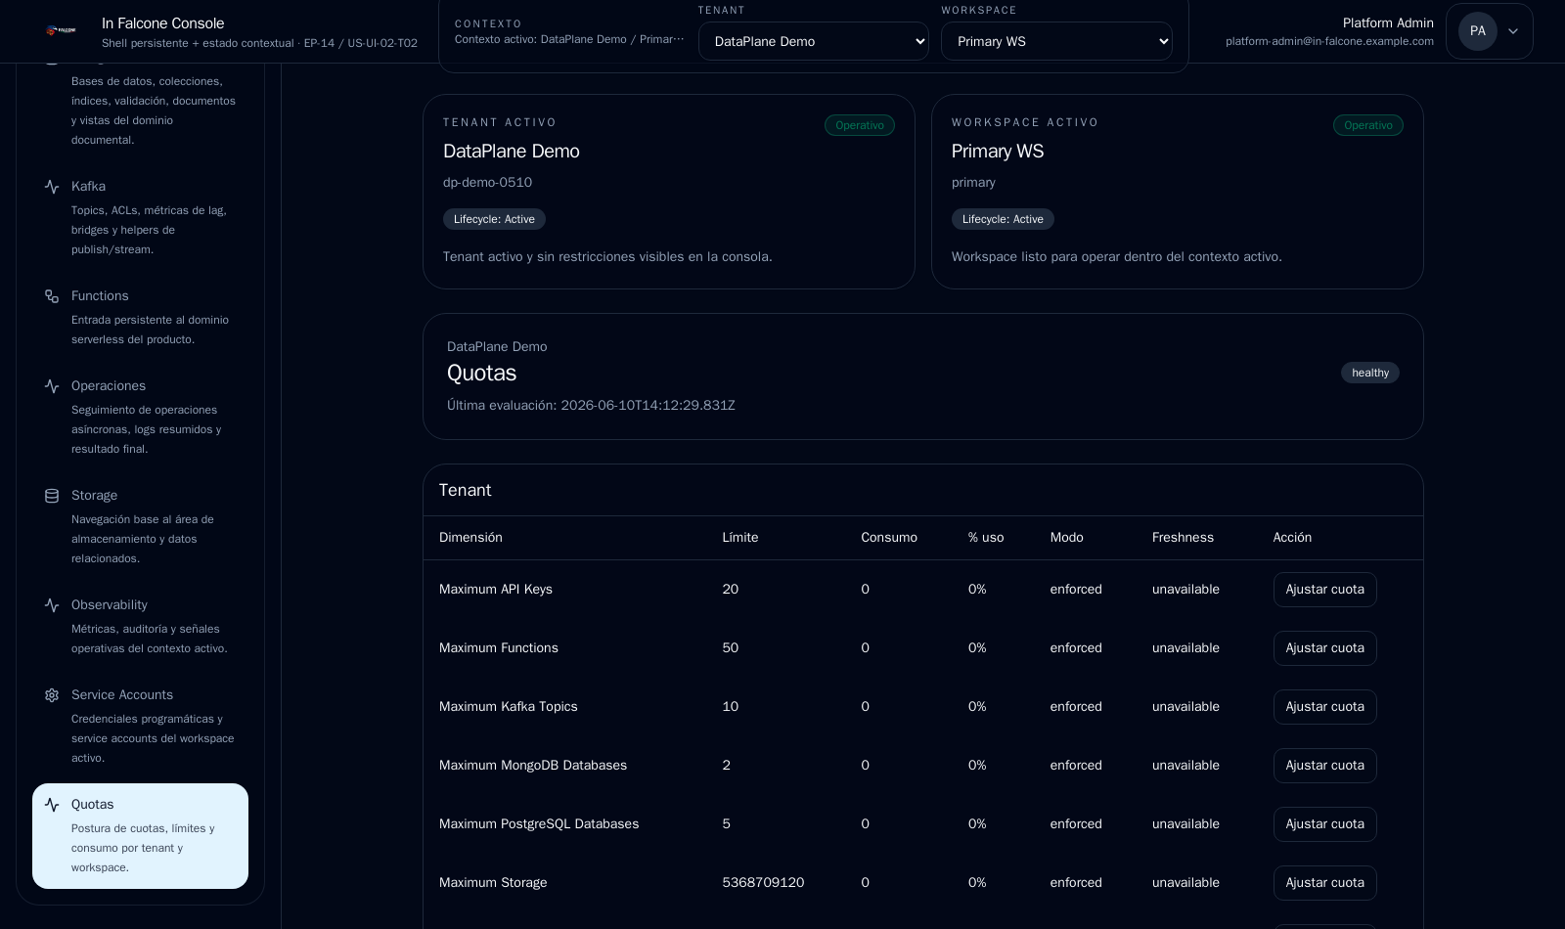Click Ajustar cuota for Maximum Storage
1565x929 pixels.
pos(1324,883)
